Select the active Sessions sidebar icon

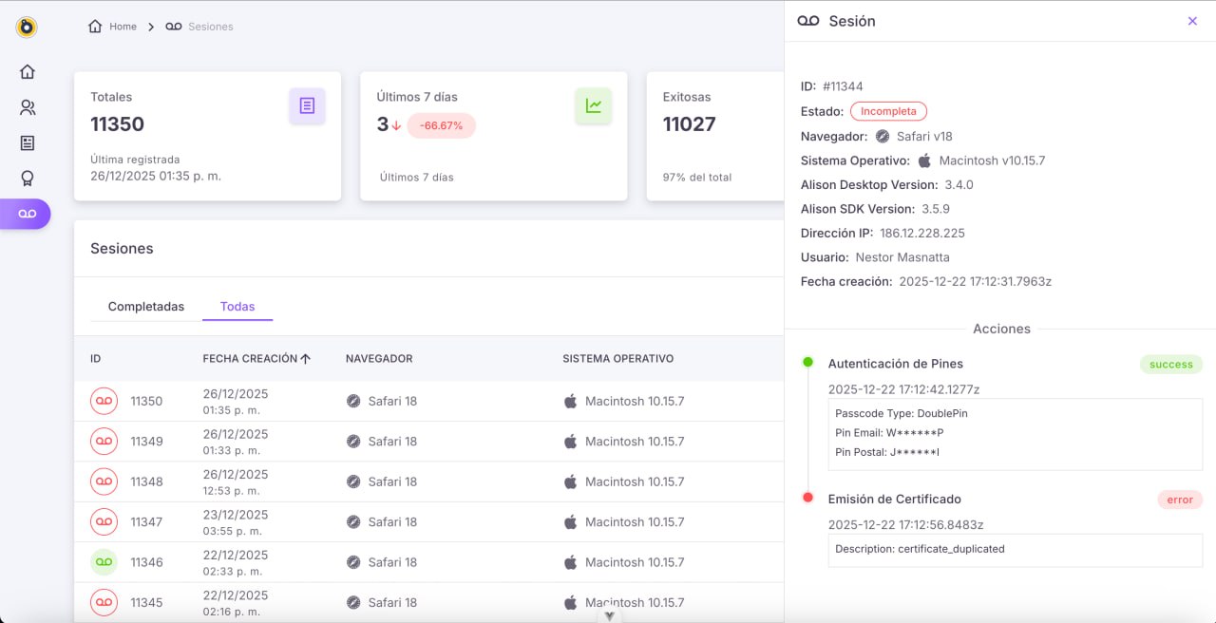pyautogui.click(x=27, y=214)
